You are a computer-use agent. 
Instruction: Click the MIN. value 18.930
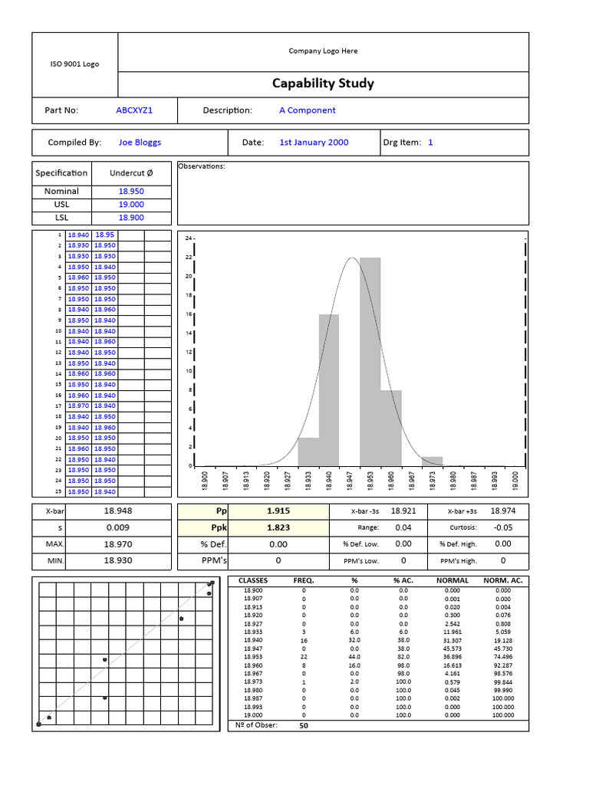pyautogui.click(x=118, y=560)
